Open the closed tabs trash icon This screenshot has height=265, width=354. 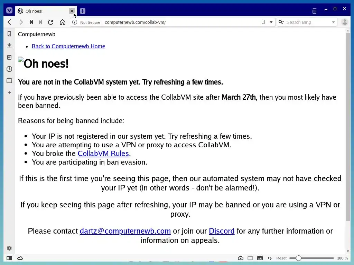314,11
